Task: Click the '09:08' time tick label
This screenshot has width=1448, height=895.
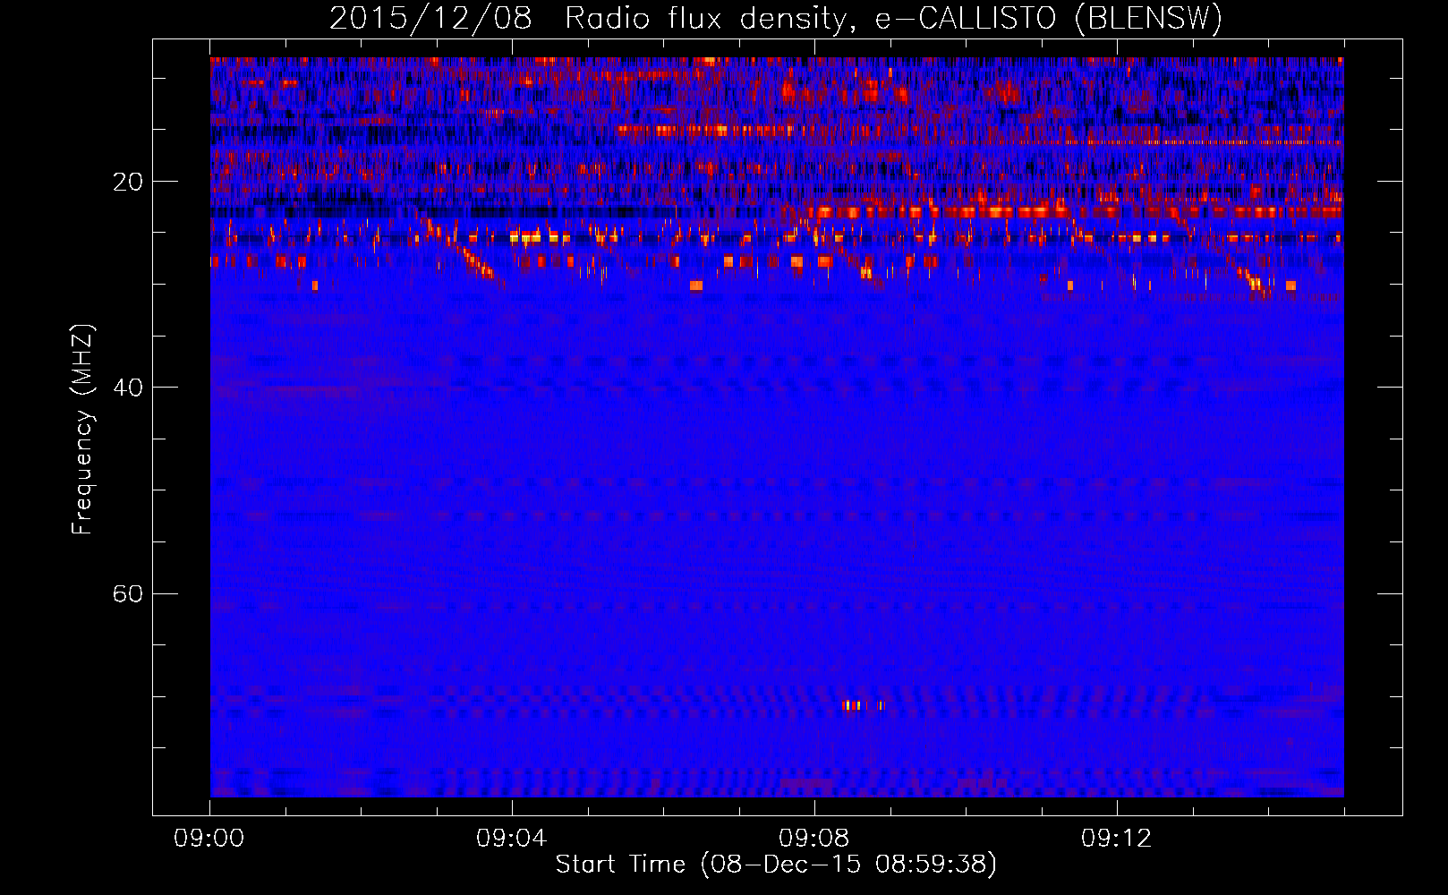Action: [x=814, y=839]
